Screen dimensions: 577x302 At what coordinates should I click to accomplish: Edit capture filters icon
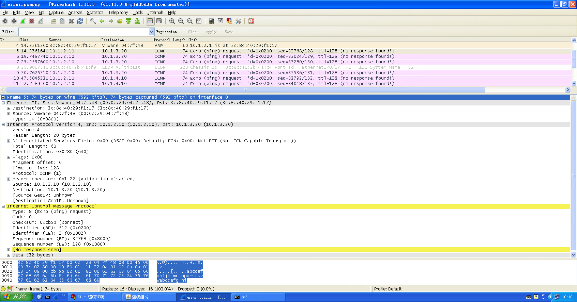212,21
